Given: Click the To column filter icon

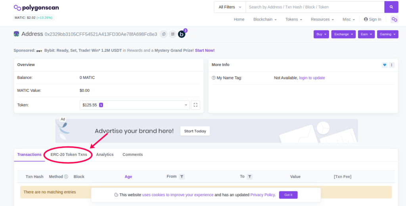Looking at the screenshot, I should tap(250, 177).
